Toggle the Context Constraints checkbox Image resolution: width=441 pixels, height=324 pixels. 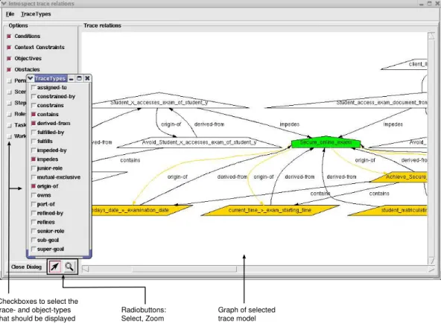point(9,47)
